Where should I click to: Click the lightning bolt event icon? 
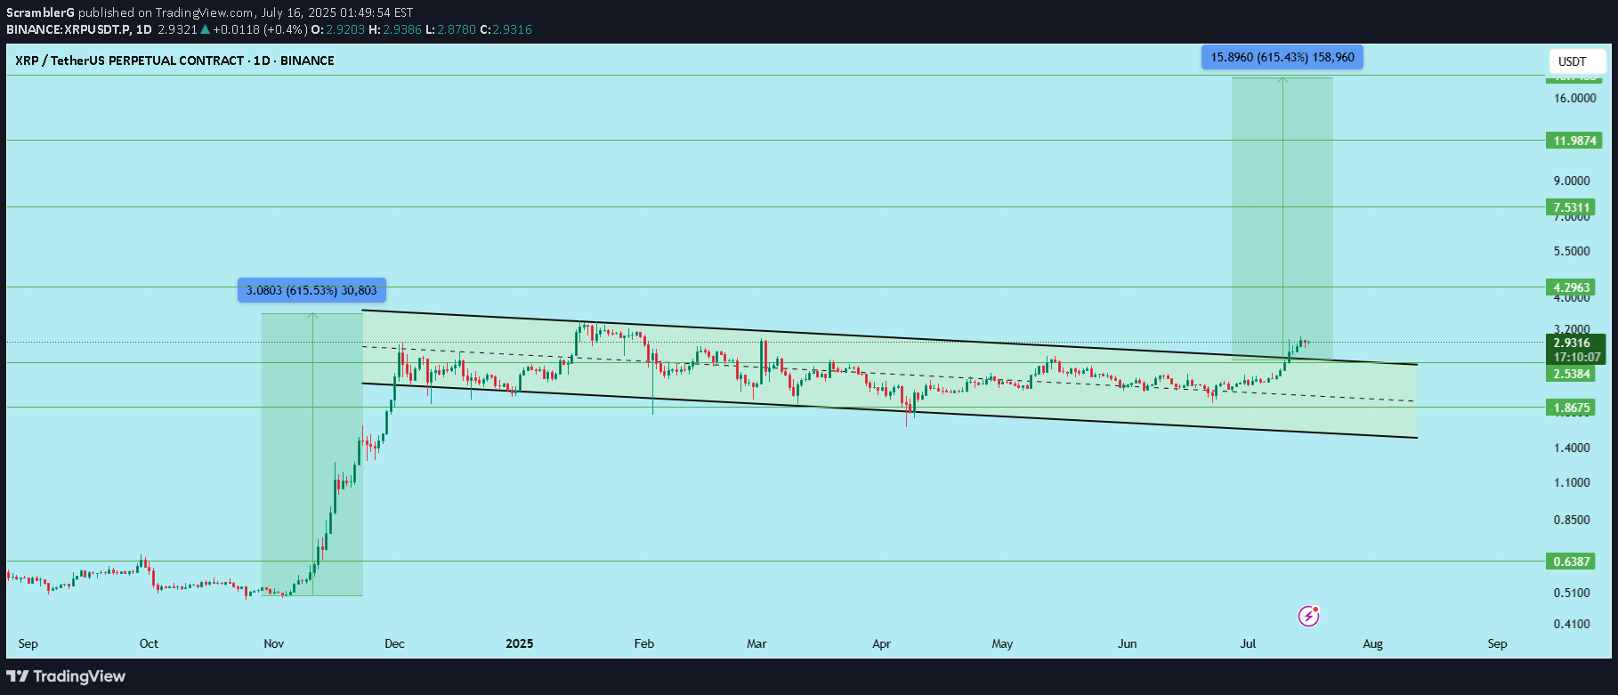click(x=1308, y=616)
